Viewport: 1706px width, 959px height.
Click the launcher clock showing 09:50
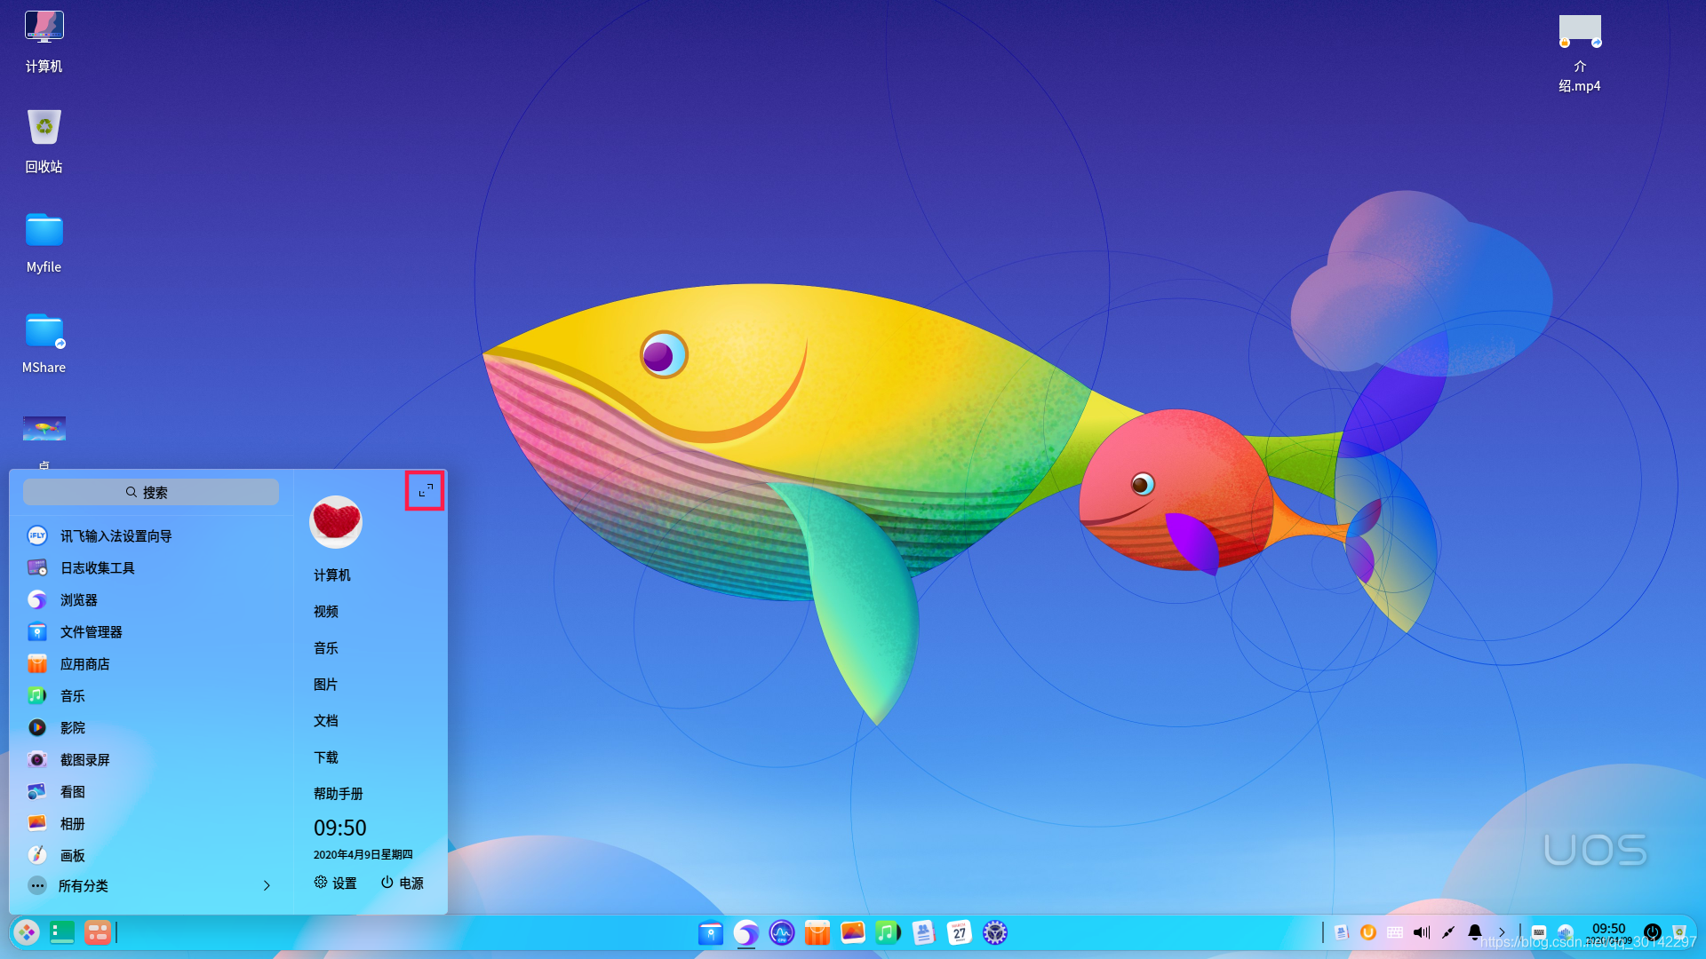pos(340,828)
